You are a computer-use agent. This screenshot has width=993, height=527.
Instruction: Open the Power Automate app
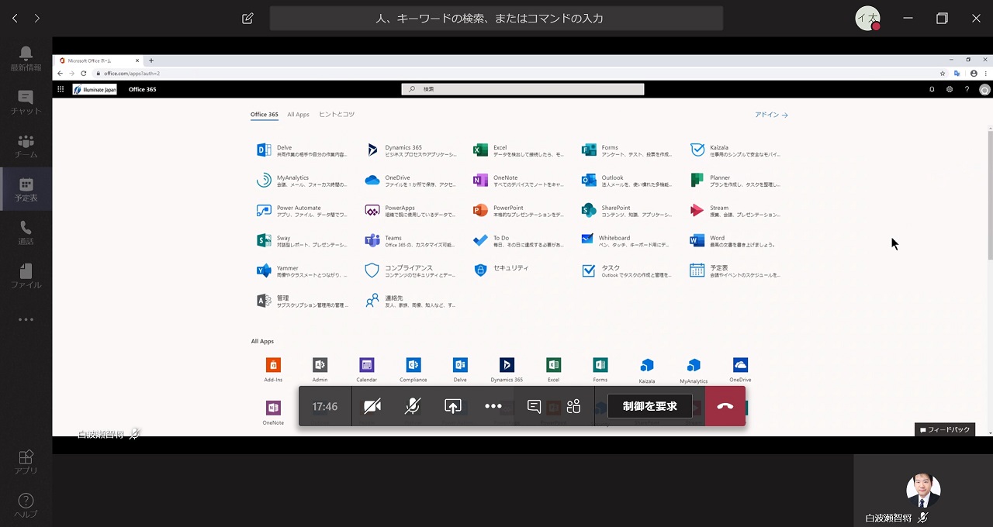coord(301,211)
